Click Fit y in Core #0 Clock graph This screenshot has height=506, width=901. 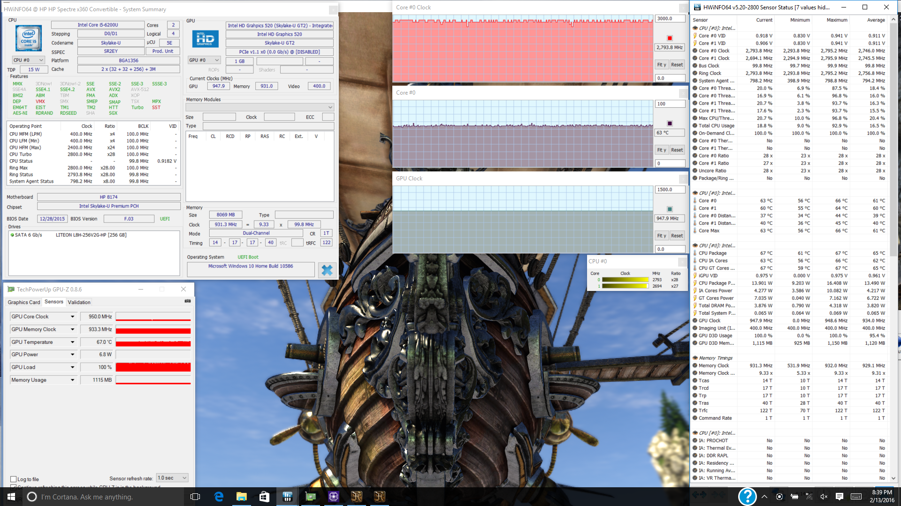(662, 65)
